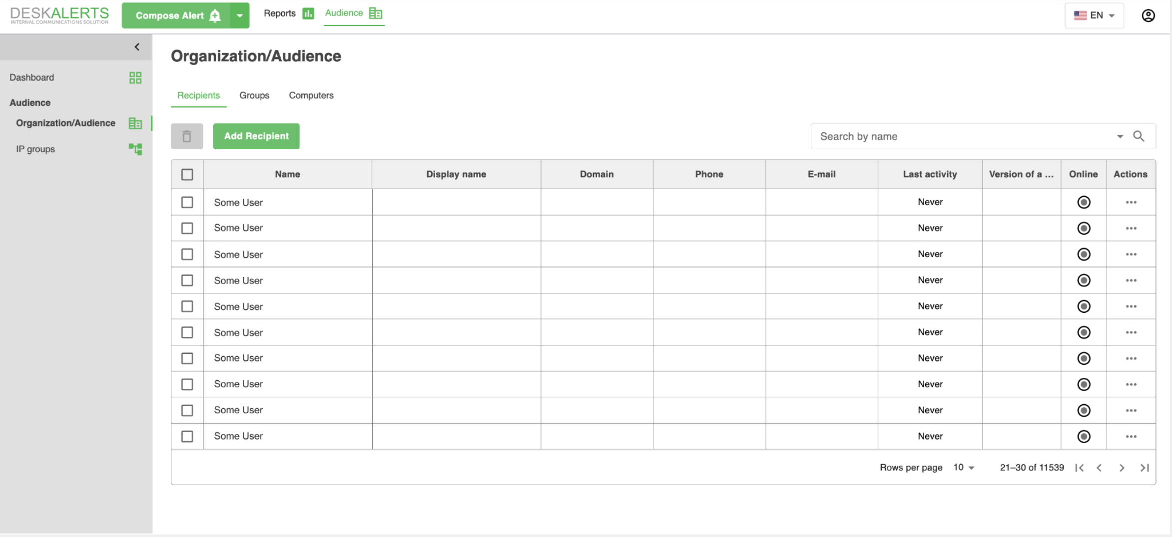Viewport: 1172px width, 537px height.
Task: Expand the Compose Alert dropdown arrow
Action: point(240,15)
